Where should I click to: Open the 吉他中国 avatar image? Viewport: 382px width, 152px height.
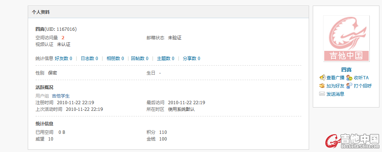pyautogui.click(x=346, y=39)
